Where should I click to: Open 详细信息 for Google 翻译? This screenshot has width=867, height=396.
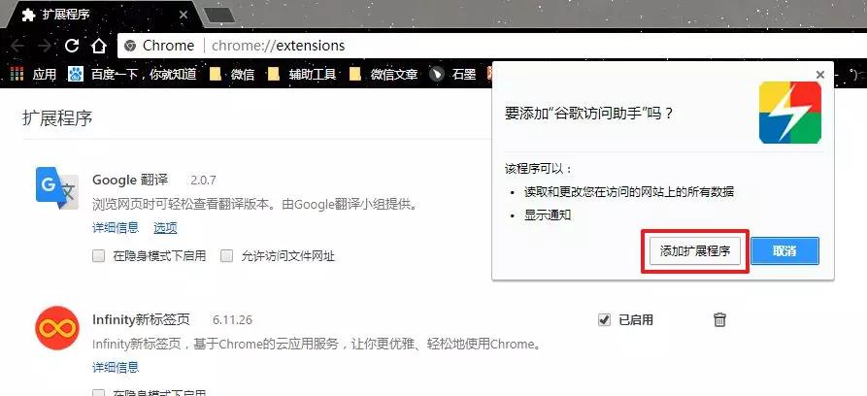point(116,227)
